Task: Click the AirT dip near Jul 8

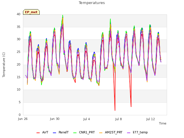Action: [x=115, y=110]
